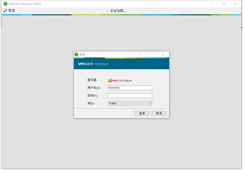Screen dimensions: 243x170
Task: Close the VMware Horizon Client main window
Action: (235, 4)
